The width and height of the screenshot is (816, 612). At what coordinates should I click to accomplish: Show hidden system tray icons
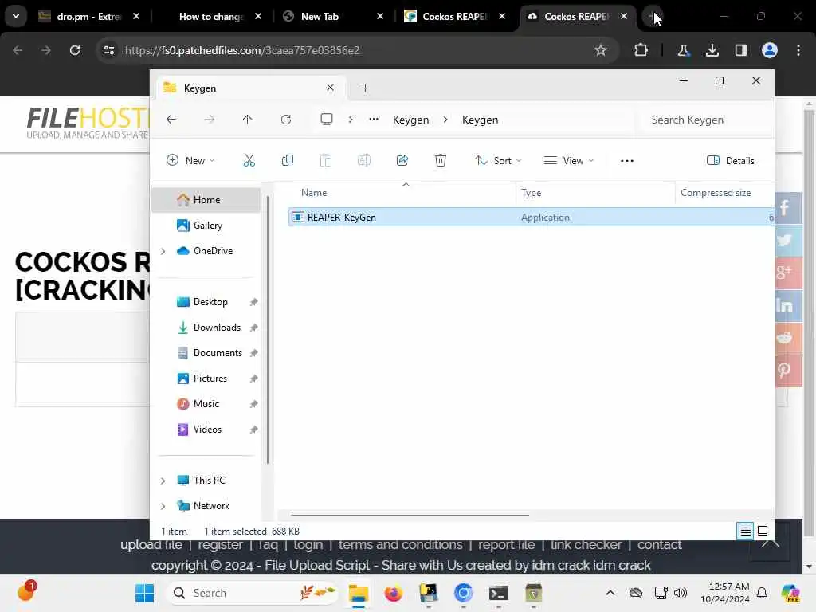point(610,593)
